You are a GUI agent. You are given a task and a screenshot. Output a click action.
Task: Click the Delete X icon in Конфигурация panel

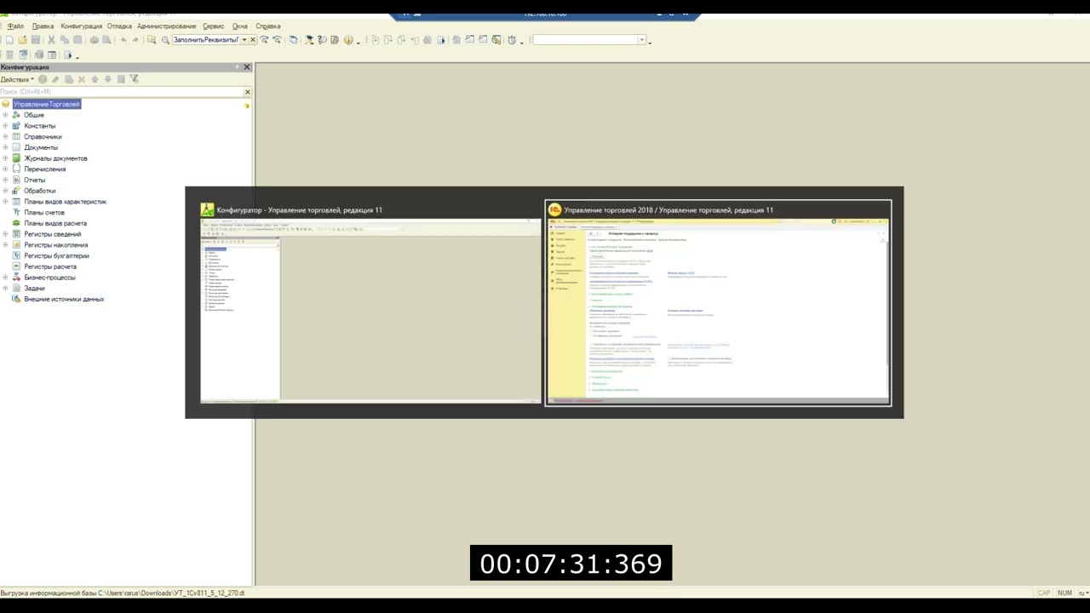pos(82,79)
